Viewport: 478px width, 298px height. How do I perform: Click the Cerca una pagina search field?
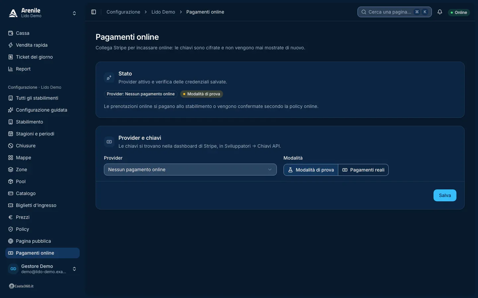tap(394, 12)
